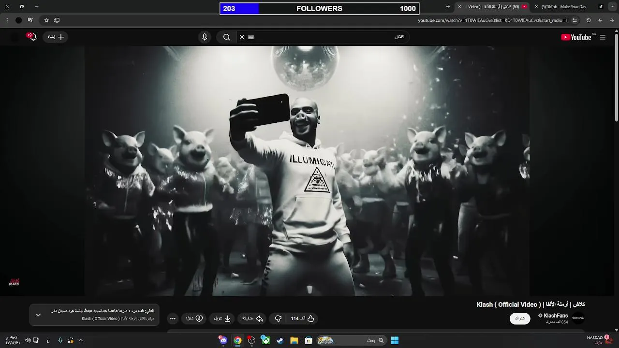Open YouTube notifications bell
This screenshot has width=619, height=348.
pos(32,37)
